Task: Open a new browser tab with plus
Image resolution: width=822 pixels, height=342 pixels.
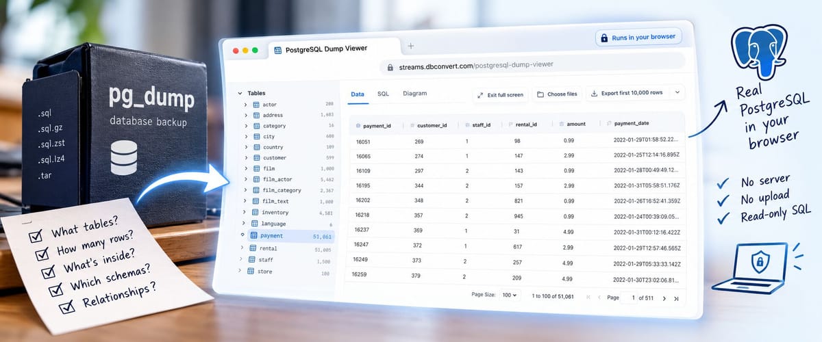Action: (410, 46)
